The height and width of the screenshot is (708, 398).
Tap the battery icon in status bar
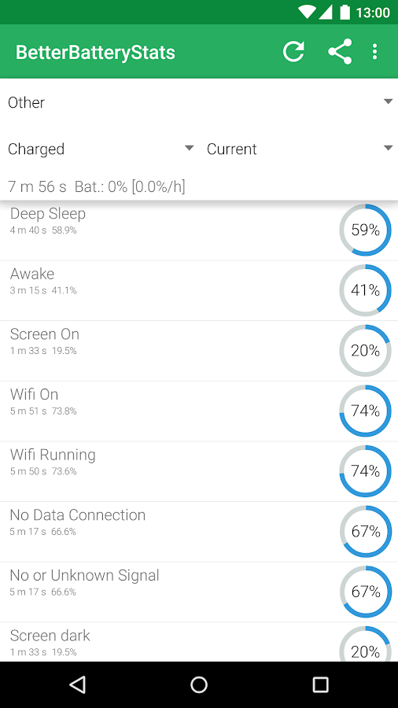click(345, 12)
